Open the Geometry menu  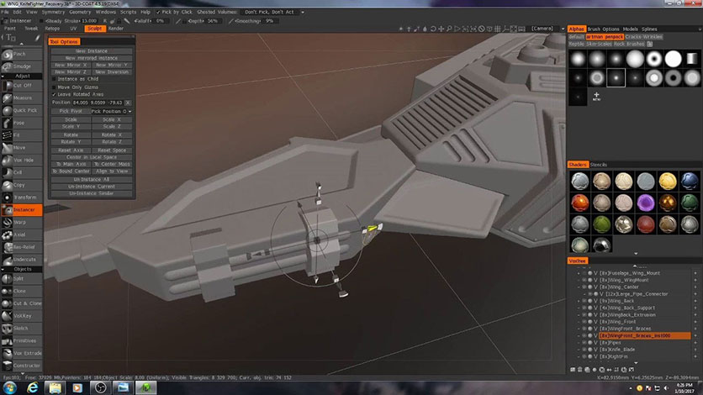coord(80,12)
